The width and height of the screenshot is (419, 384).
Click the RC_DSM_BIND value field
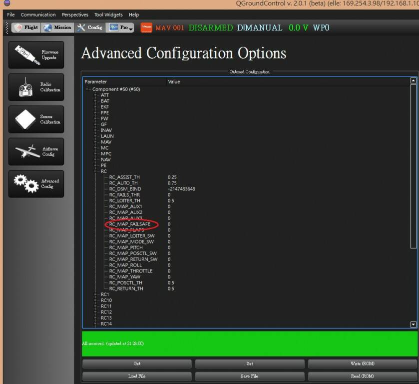coord(181,189)
